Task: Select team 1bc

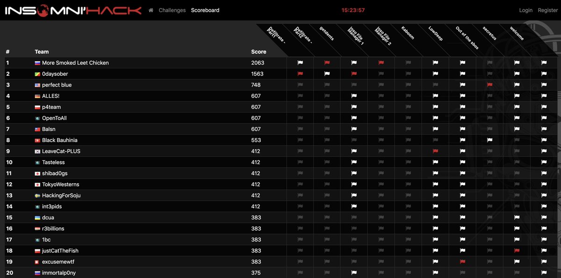Action: pos(46,240)
